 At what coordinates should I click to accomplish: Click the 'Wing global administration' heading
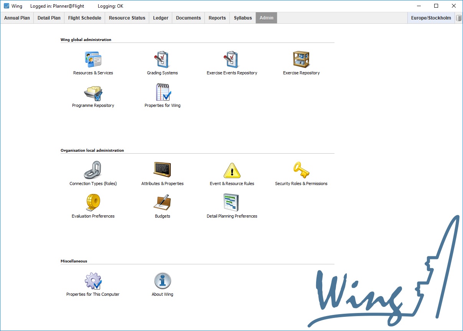coord(86,39)
